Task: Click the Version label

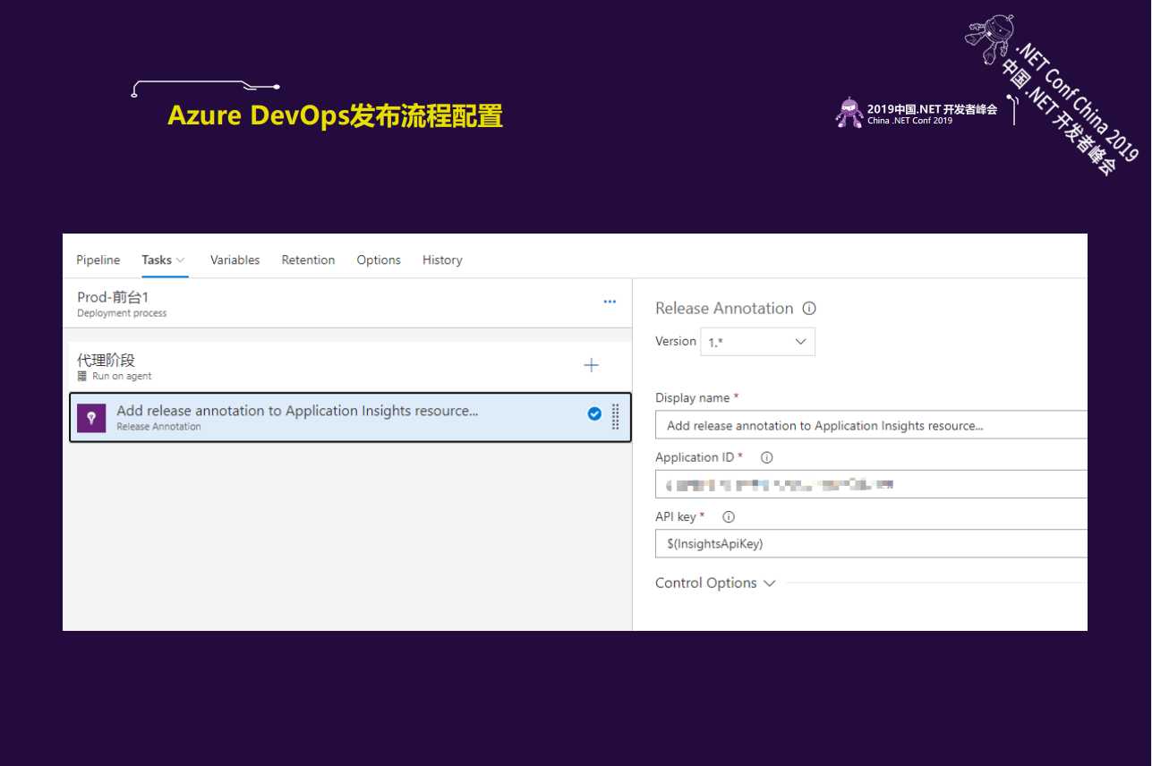Action: [676, 341]
